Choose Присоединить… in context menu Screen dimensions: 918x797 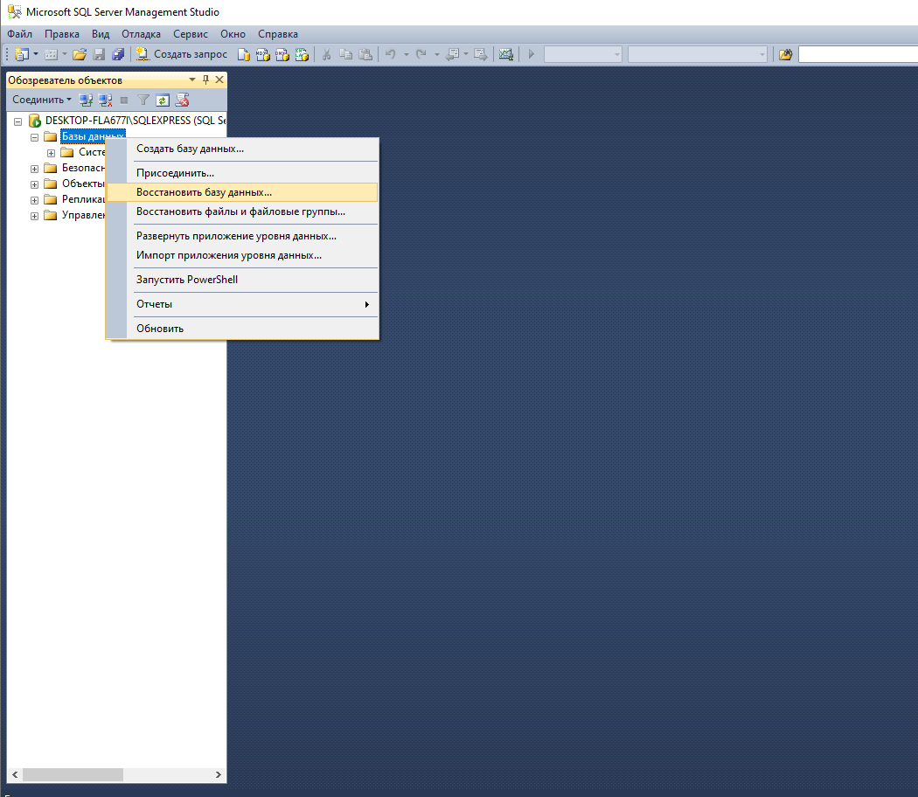click(x=242, y=173)
